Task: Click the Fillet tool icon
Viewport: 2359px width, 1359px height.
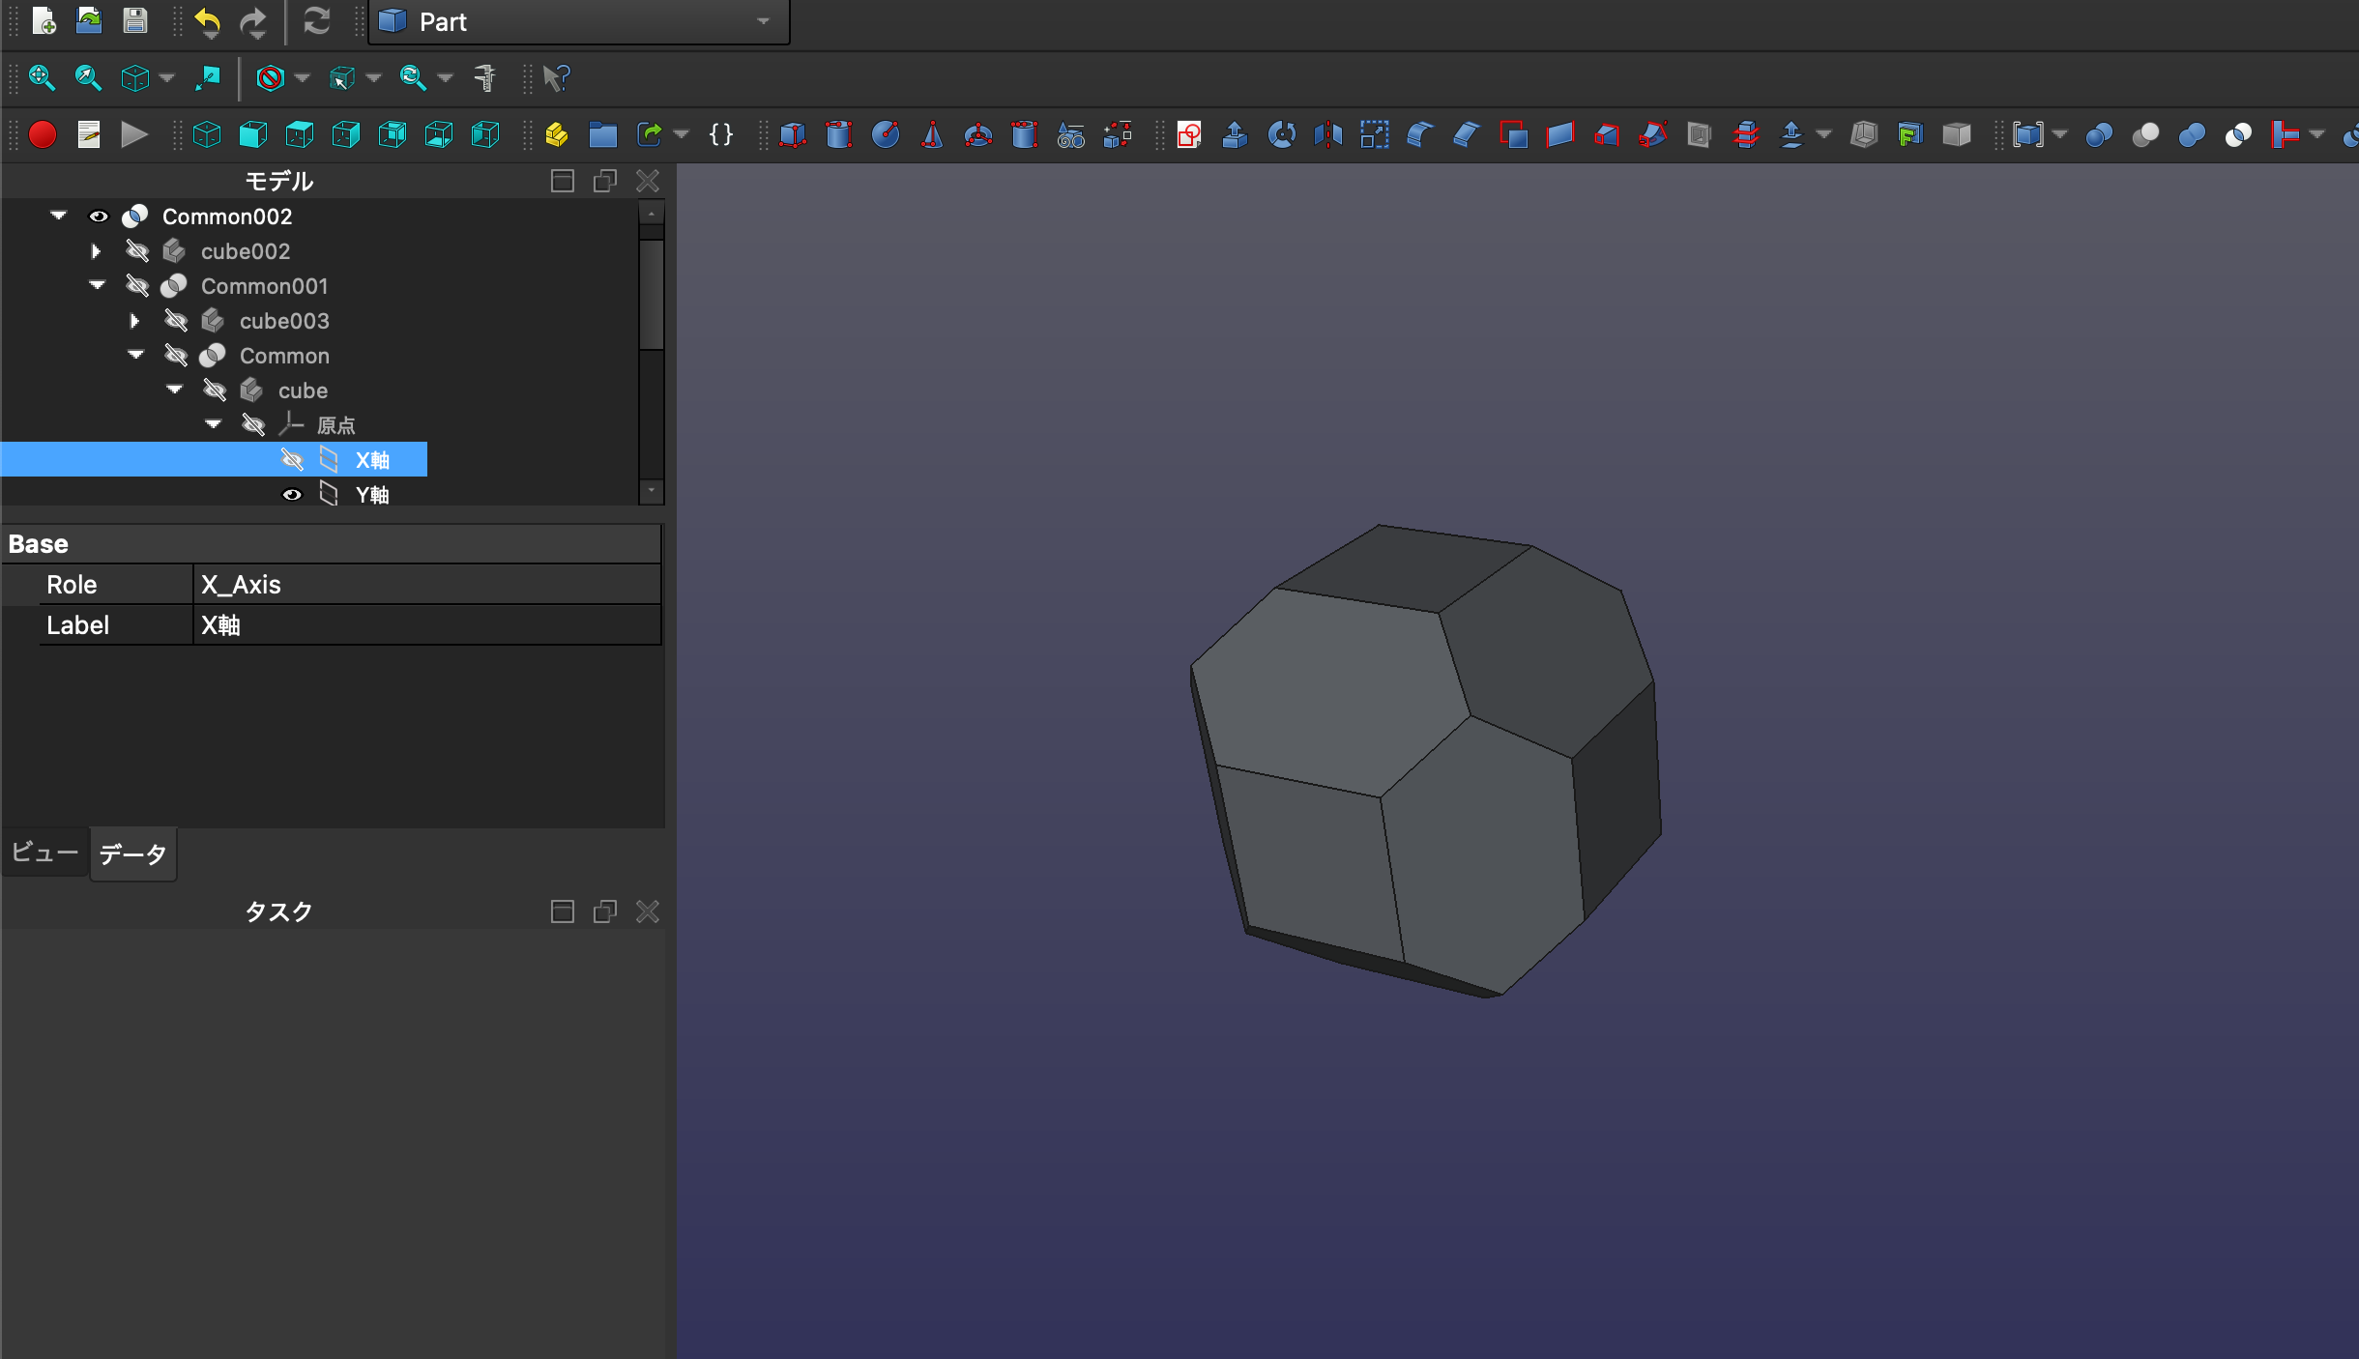Action: pyautogui.click(x=1419, y=134)
